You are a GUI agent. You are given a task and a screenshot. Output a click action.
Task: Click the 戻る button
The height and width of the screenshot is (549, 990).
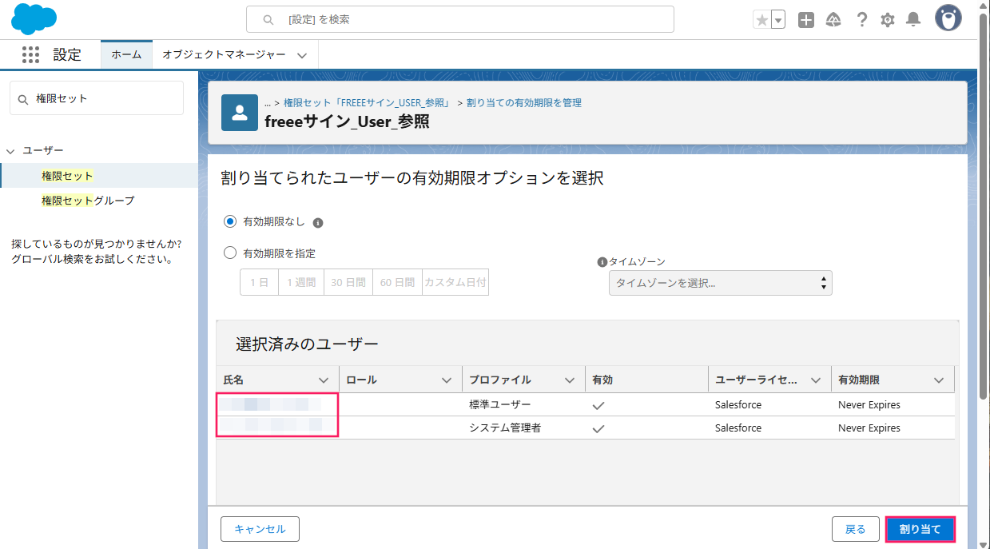point(855,529)
